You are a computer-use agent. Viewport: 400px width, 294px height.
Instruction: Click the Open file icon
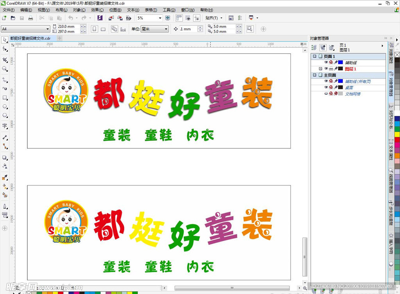13,18
